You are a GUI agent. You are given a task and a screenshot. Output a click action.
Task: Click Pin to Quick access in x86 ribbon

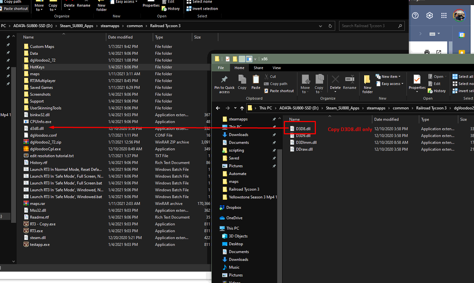224,84
